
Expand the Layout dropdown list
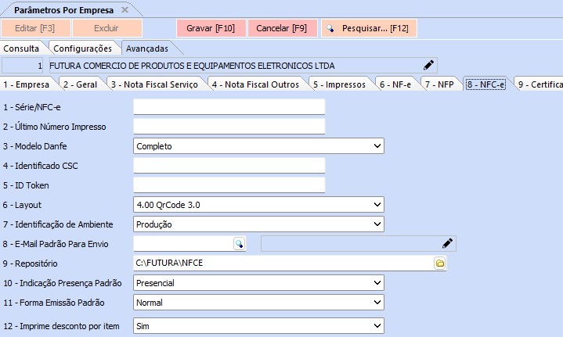(x=377, y=205)
